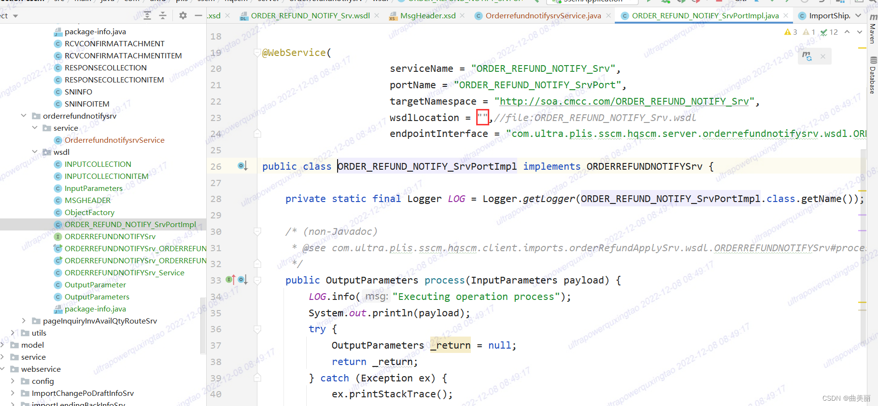This screenshot has height=406, width=878.
Task: Expand the pageInquiryInvAvailQtyRouteSrv folder
Action: (24, 321)
